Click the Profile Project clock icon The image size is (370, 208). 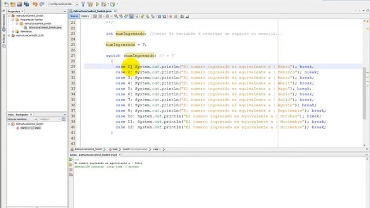[x=113, y=4]
